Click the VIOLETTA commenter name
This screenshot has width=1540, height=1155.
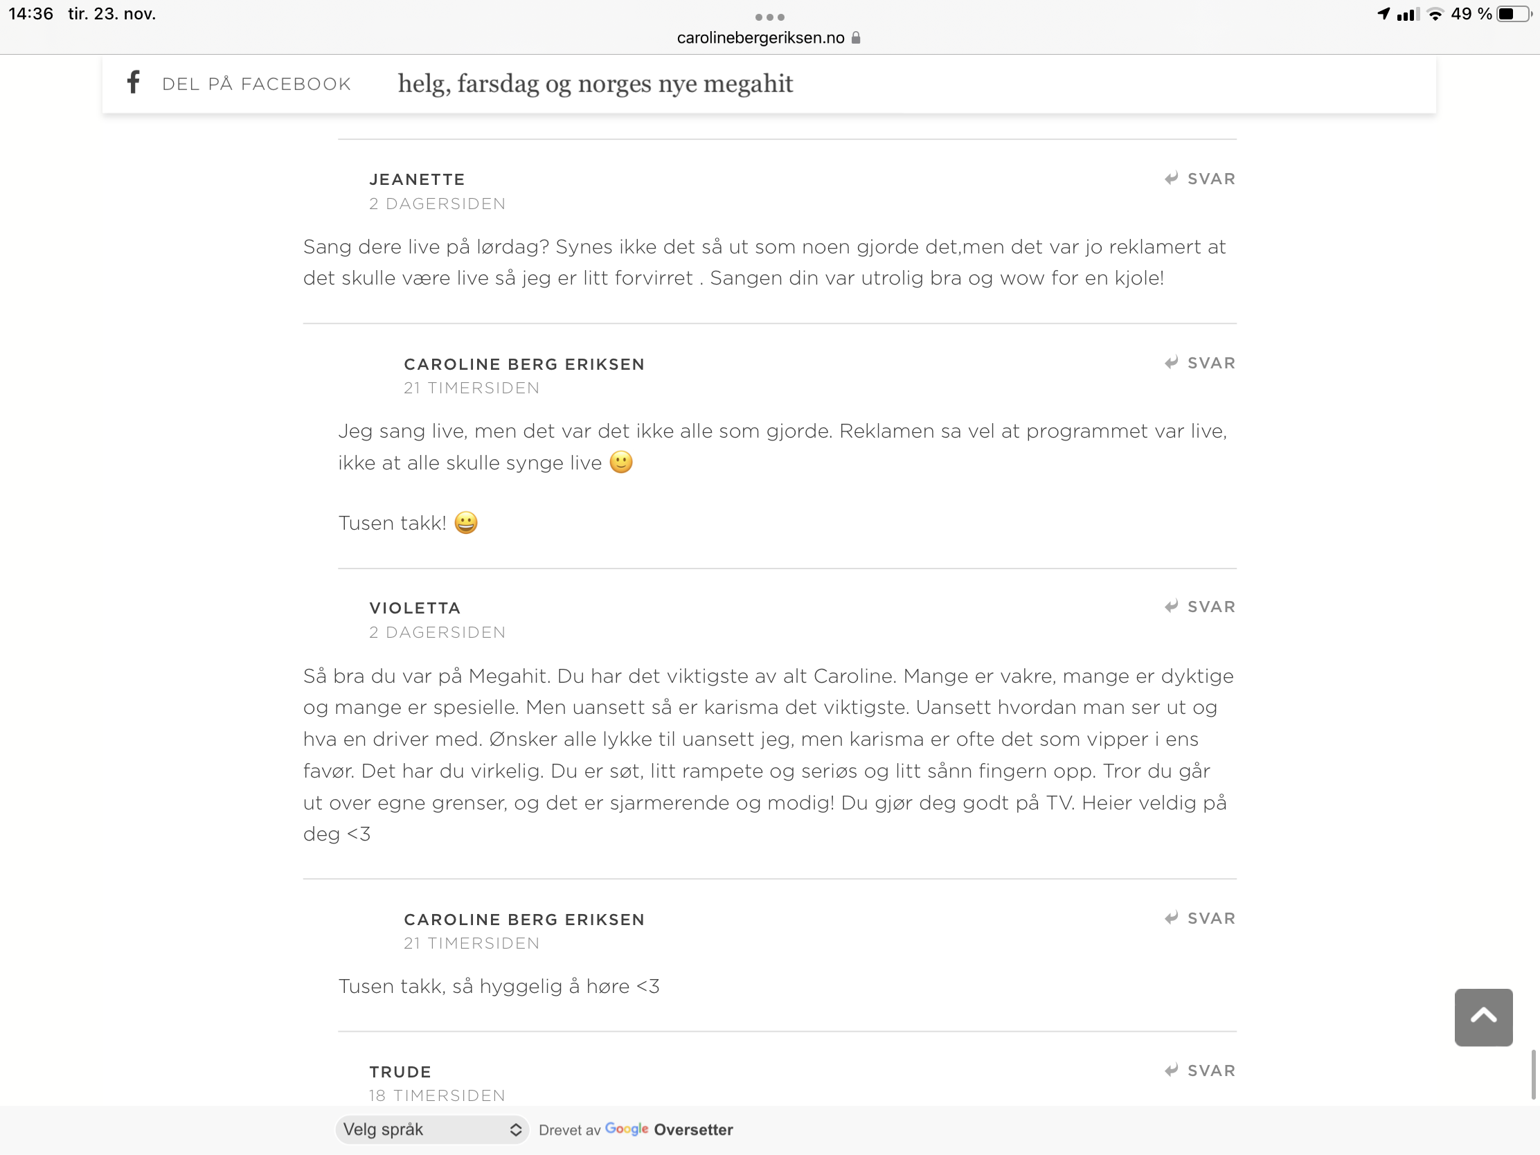click(415, 608)
